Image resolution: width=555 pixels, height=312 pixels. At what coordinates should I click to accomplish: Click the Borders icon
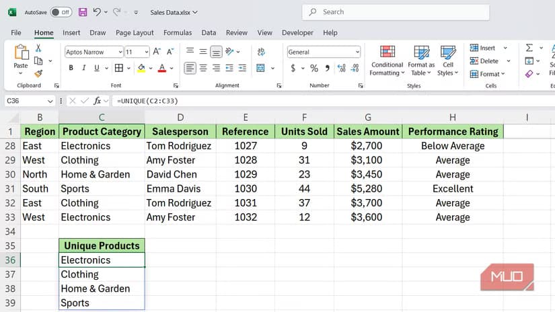(119, 68)
